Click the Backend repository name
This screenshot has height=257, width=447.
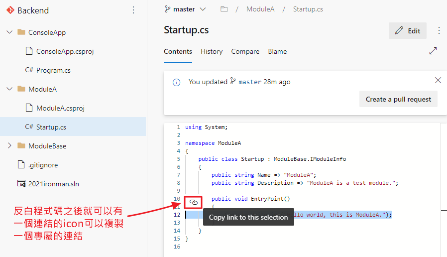pos(33,10)
